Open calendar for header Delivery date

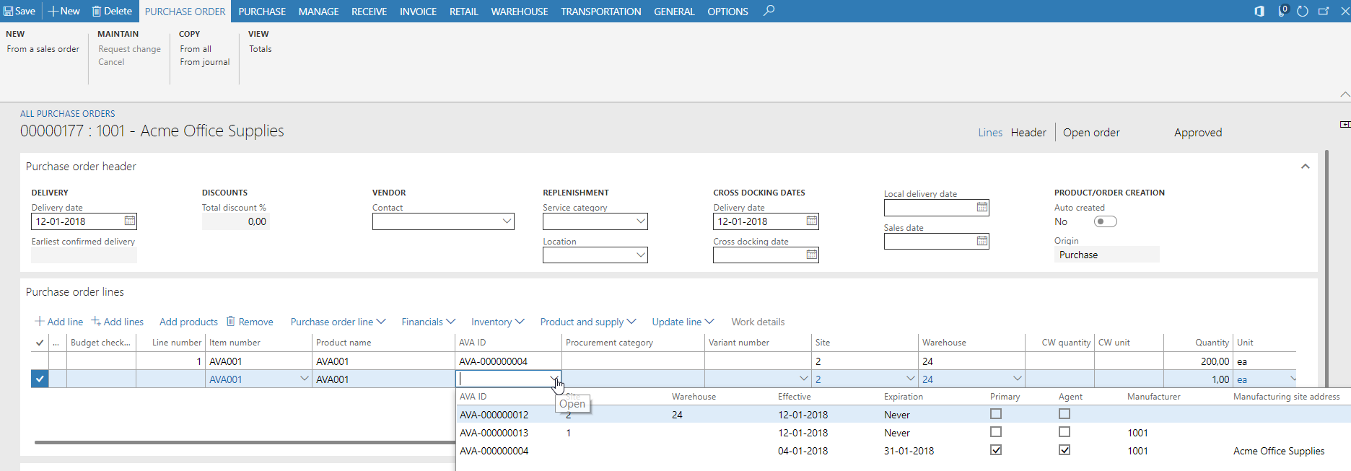(x=129, y=221)
